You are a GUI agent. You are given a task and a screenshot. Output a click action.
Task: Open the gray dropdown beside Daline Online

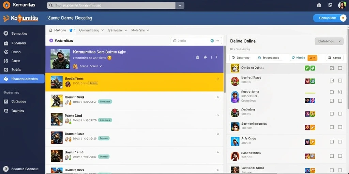pos(329,41)
